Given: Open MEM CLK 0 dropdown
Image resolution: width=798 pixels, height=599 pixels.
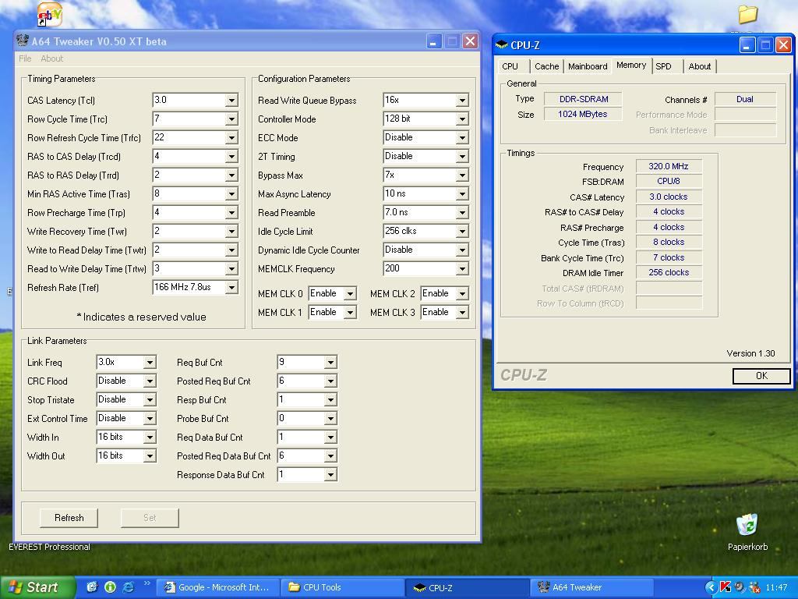Looking at the screenshot, I should tap(350, 294).
